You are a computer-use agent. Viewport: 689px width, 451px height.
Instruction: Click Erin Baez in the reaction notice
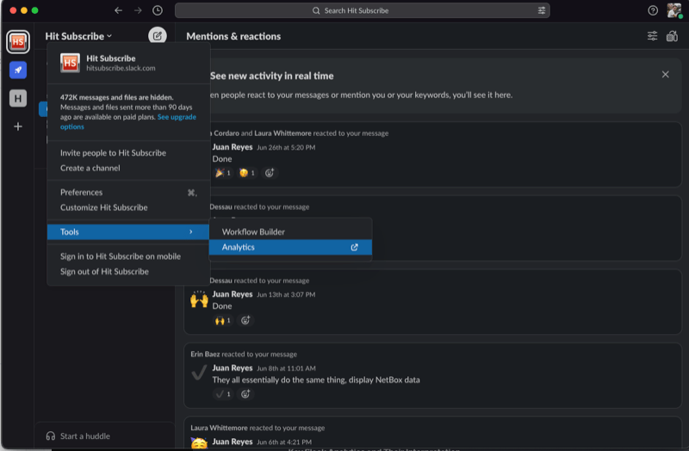coord(205,354)
